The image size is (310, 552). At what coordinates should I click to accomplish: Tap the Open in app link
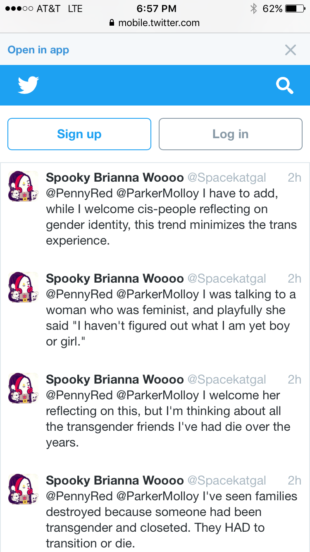pyautogui.click(x=38, y=50)
